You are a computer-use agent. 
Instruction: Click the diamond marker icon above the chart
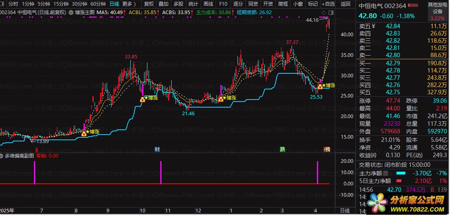(x=323, y=12)
